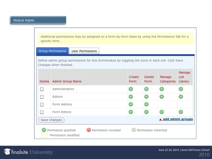Toggle Form Admins Delete Form permission icon
The image size is (212, 159).
[146, 104]
